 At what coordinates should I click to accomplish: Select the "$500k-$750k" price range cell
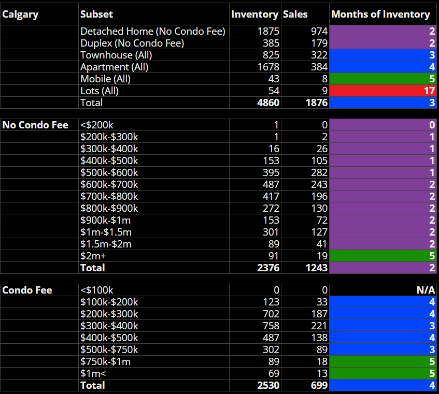pos(109,349)
